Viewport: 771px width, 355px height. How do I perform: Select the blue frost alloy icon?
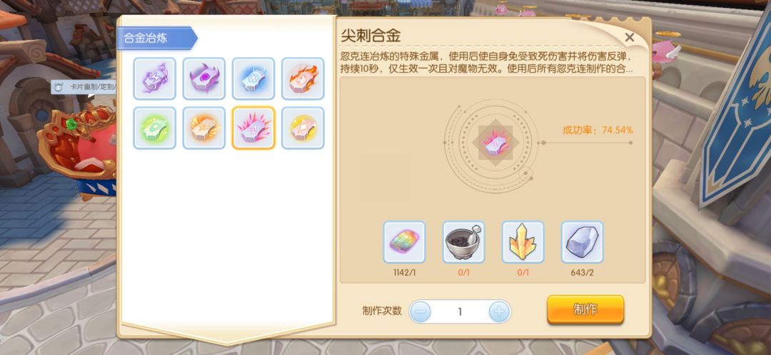point(253,78)
